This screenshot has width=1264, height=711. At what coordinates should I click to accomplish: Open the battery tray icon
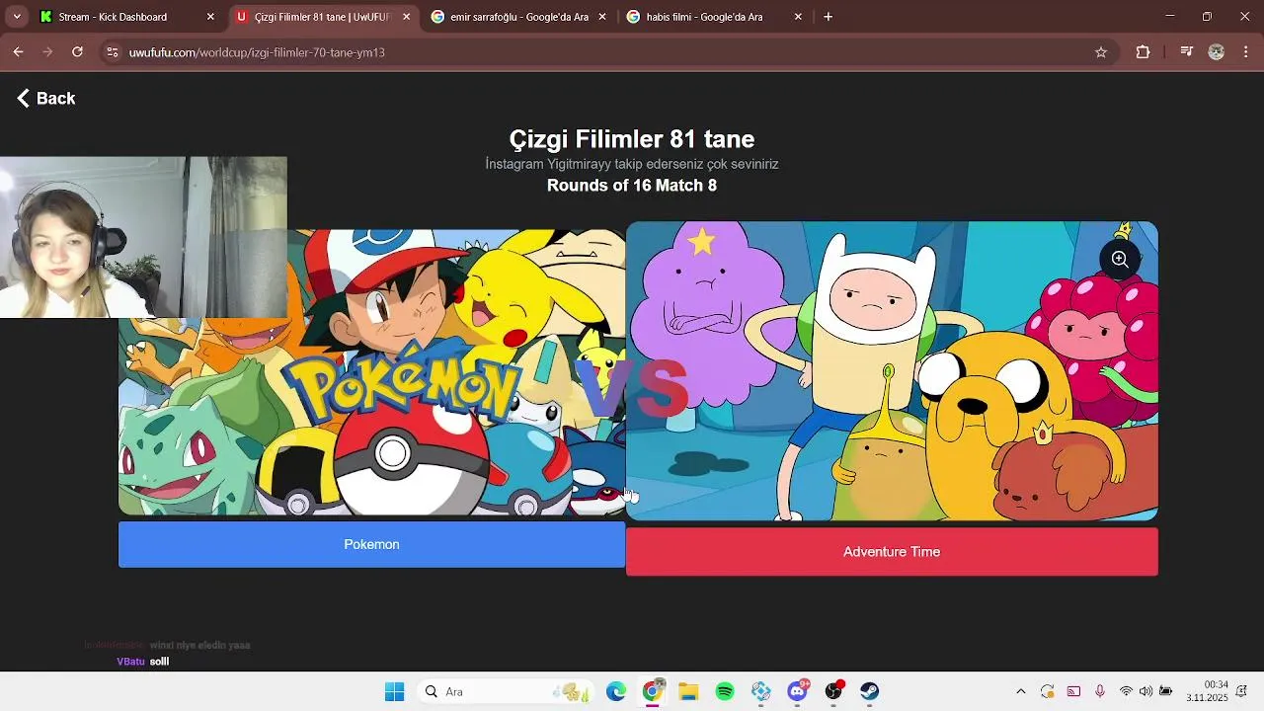[1166, 691]
